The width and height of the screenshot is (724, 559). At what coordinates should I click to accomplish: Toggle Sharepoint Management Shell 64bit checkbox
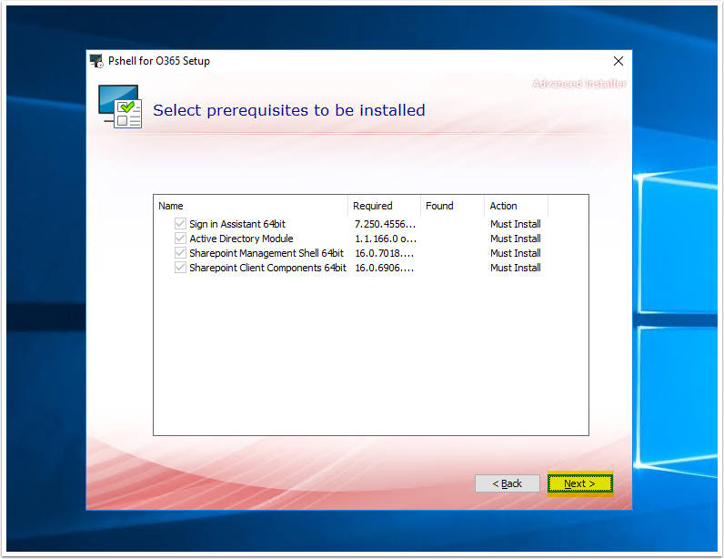tap(180, 253)
